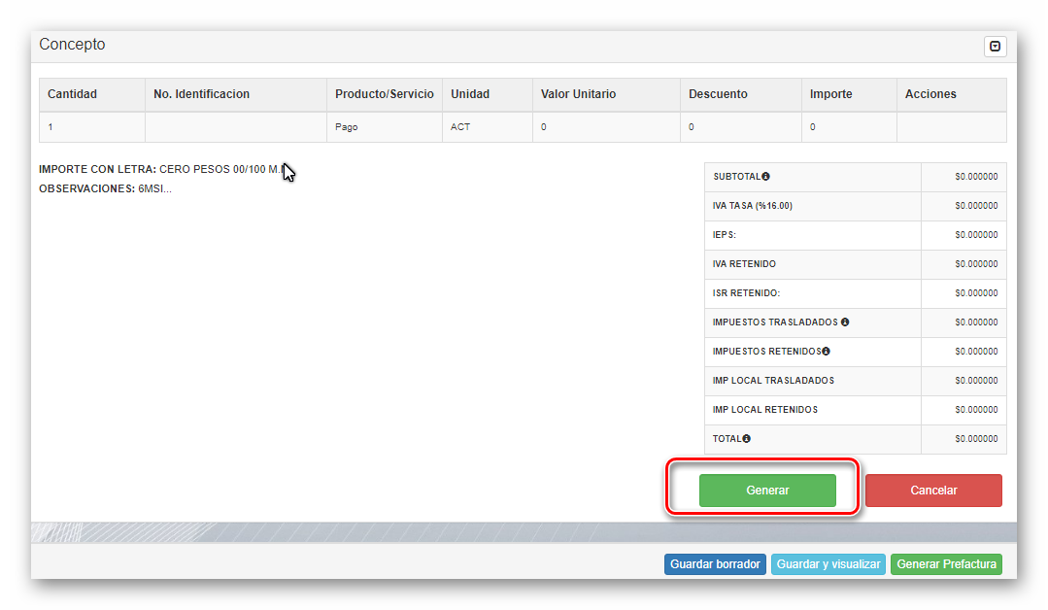Viewport: 1048px width, 610px height.
Task: Click the TOTAL amount $0.000000
Action: (976, 439)
